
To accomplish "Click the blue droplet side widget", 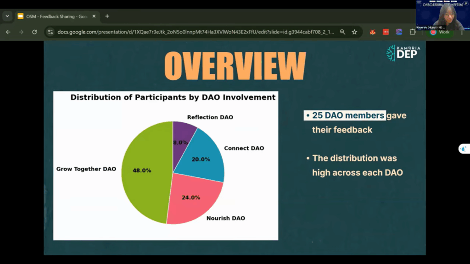I will pos(464,149).
